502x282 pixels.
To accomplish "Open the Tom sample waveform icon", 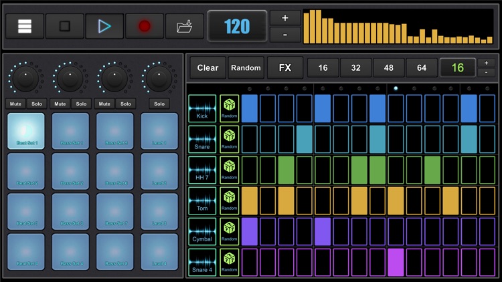I will point(202,200).
